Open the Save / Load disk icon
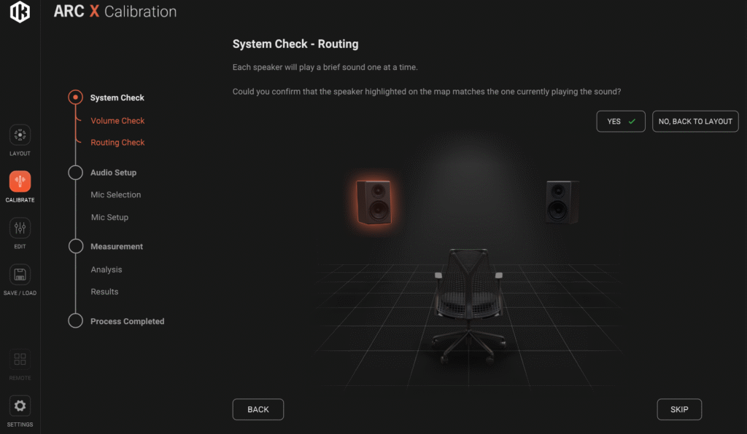This screenshot has width=747, height=434. [20, 275]
